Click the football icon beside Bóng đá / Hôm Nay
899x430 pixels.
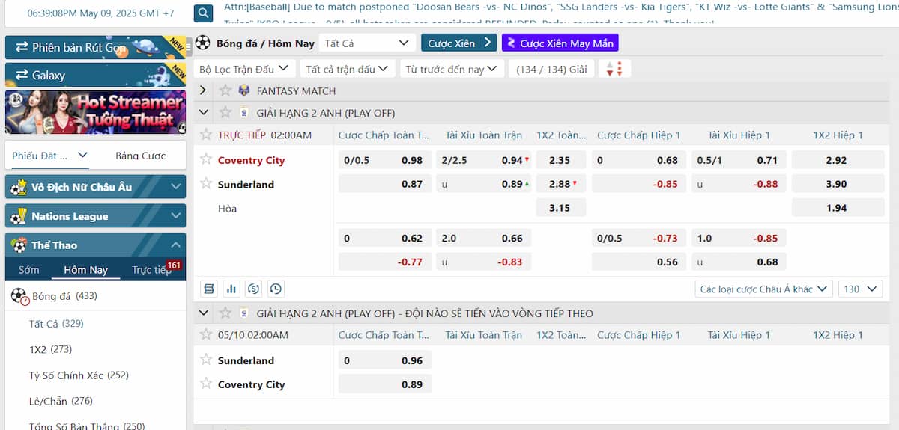point(203,43)
